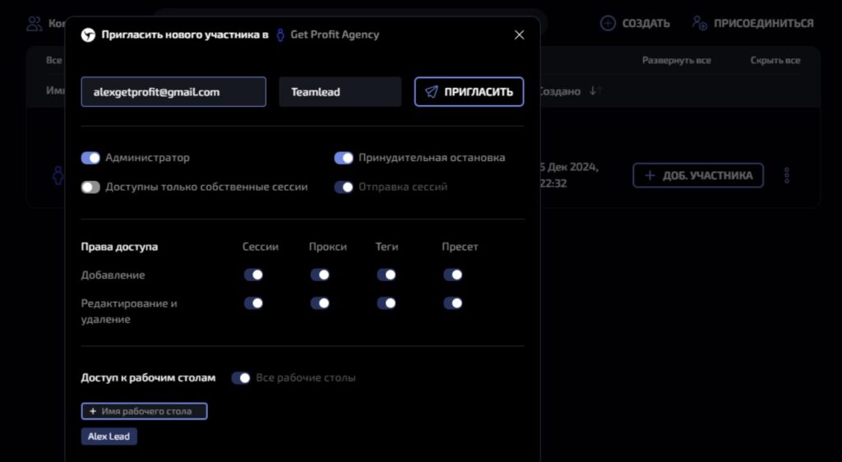Click the Доступ к рабочим столам heading

[x=148, y=378]
